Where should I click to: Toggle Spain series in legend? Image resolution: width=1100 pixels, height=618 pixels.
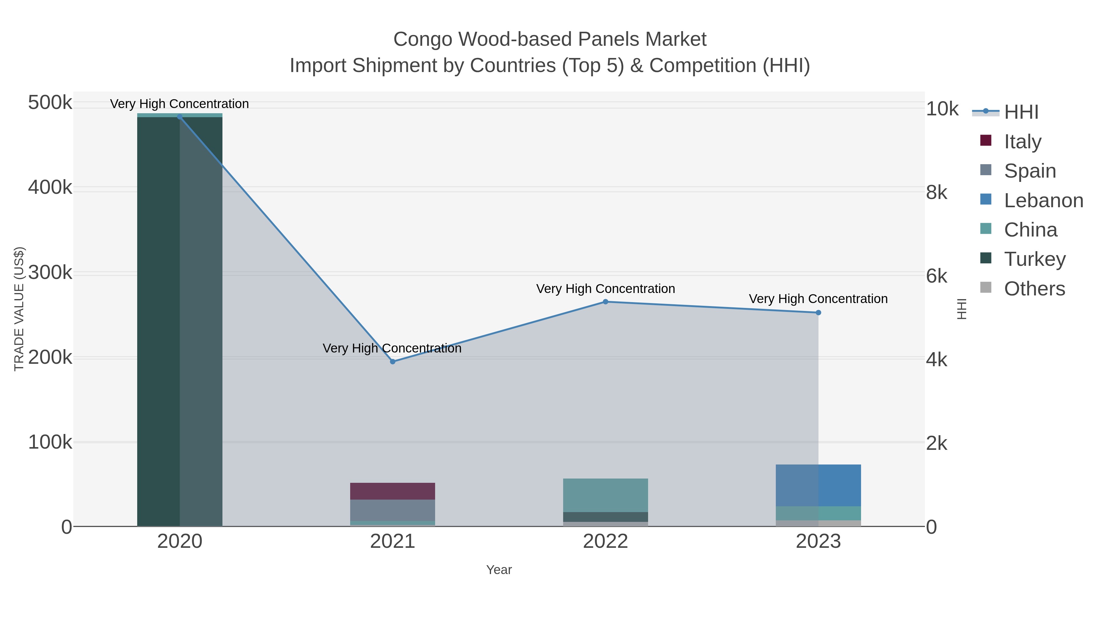(1018, 171)
